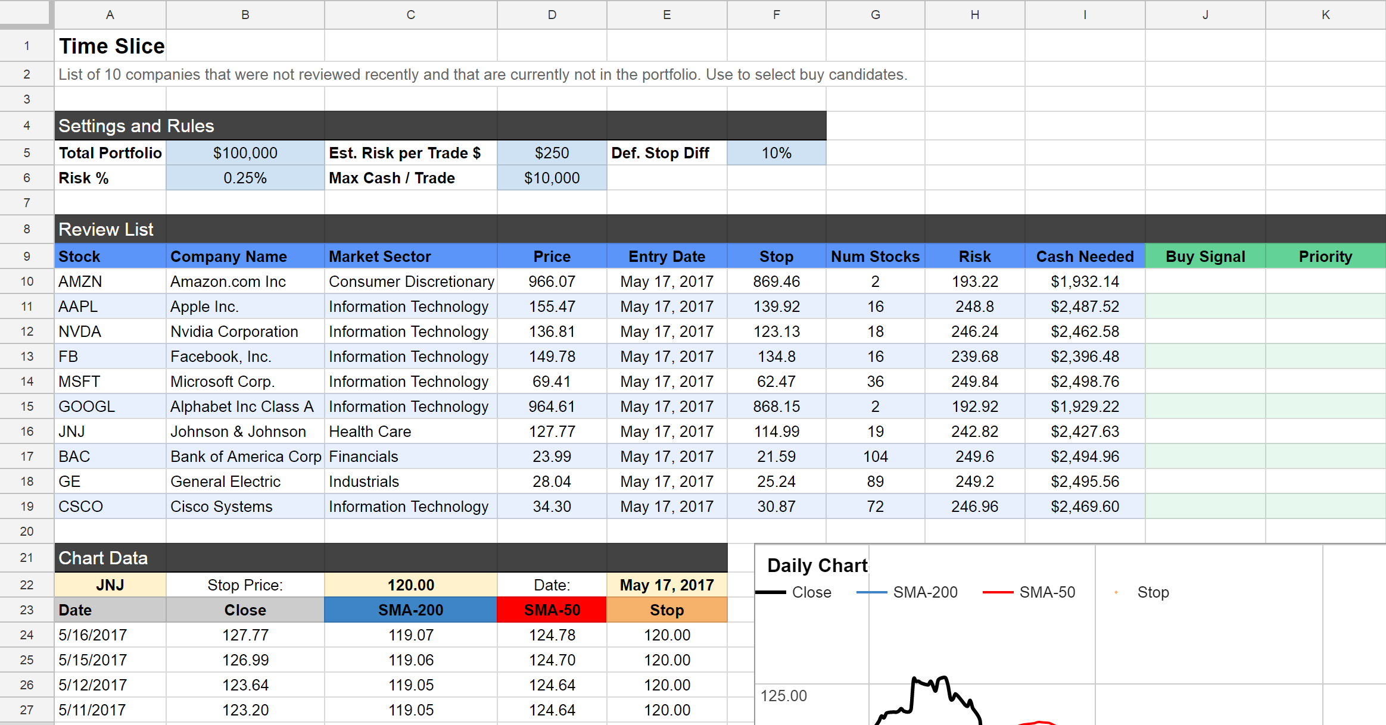Select the Chart Data header cell
The height and width of the screenshot is (725, 1386).
pos(110,558)
